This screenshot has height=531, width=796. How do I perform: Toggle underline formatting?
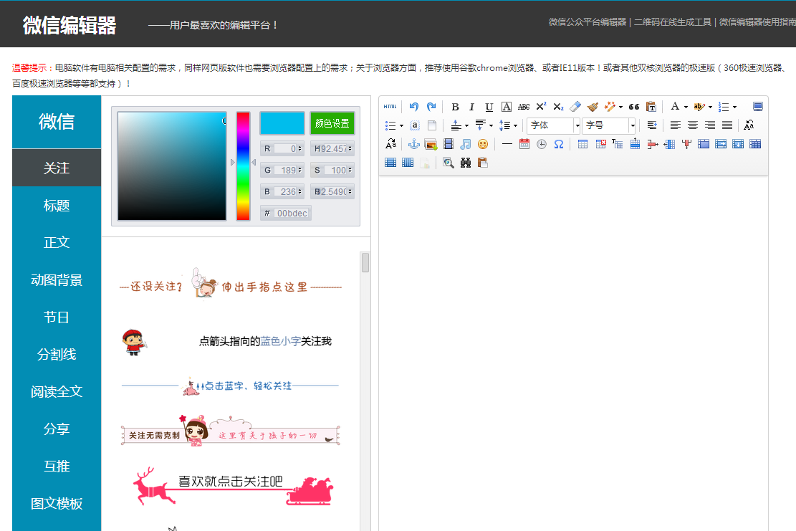pos(489,107)
